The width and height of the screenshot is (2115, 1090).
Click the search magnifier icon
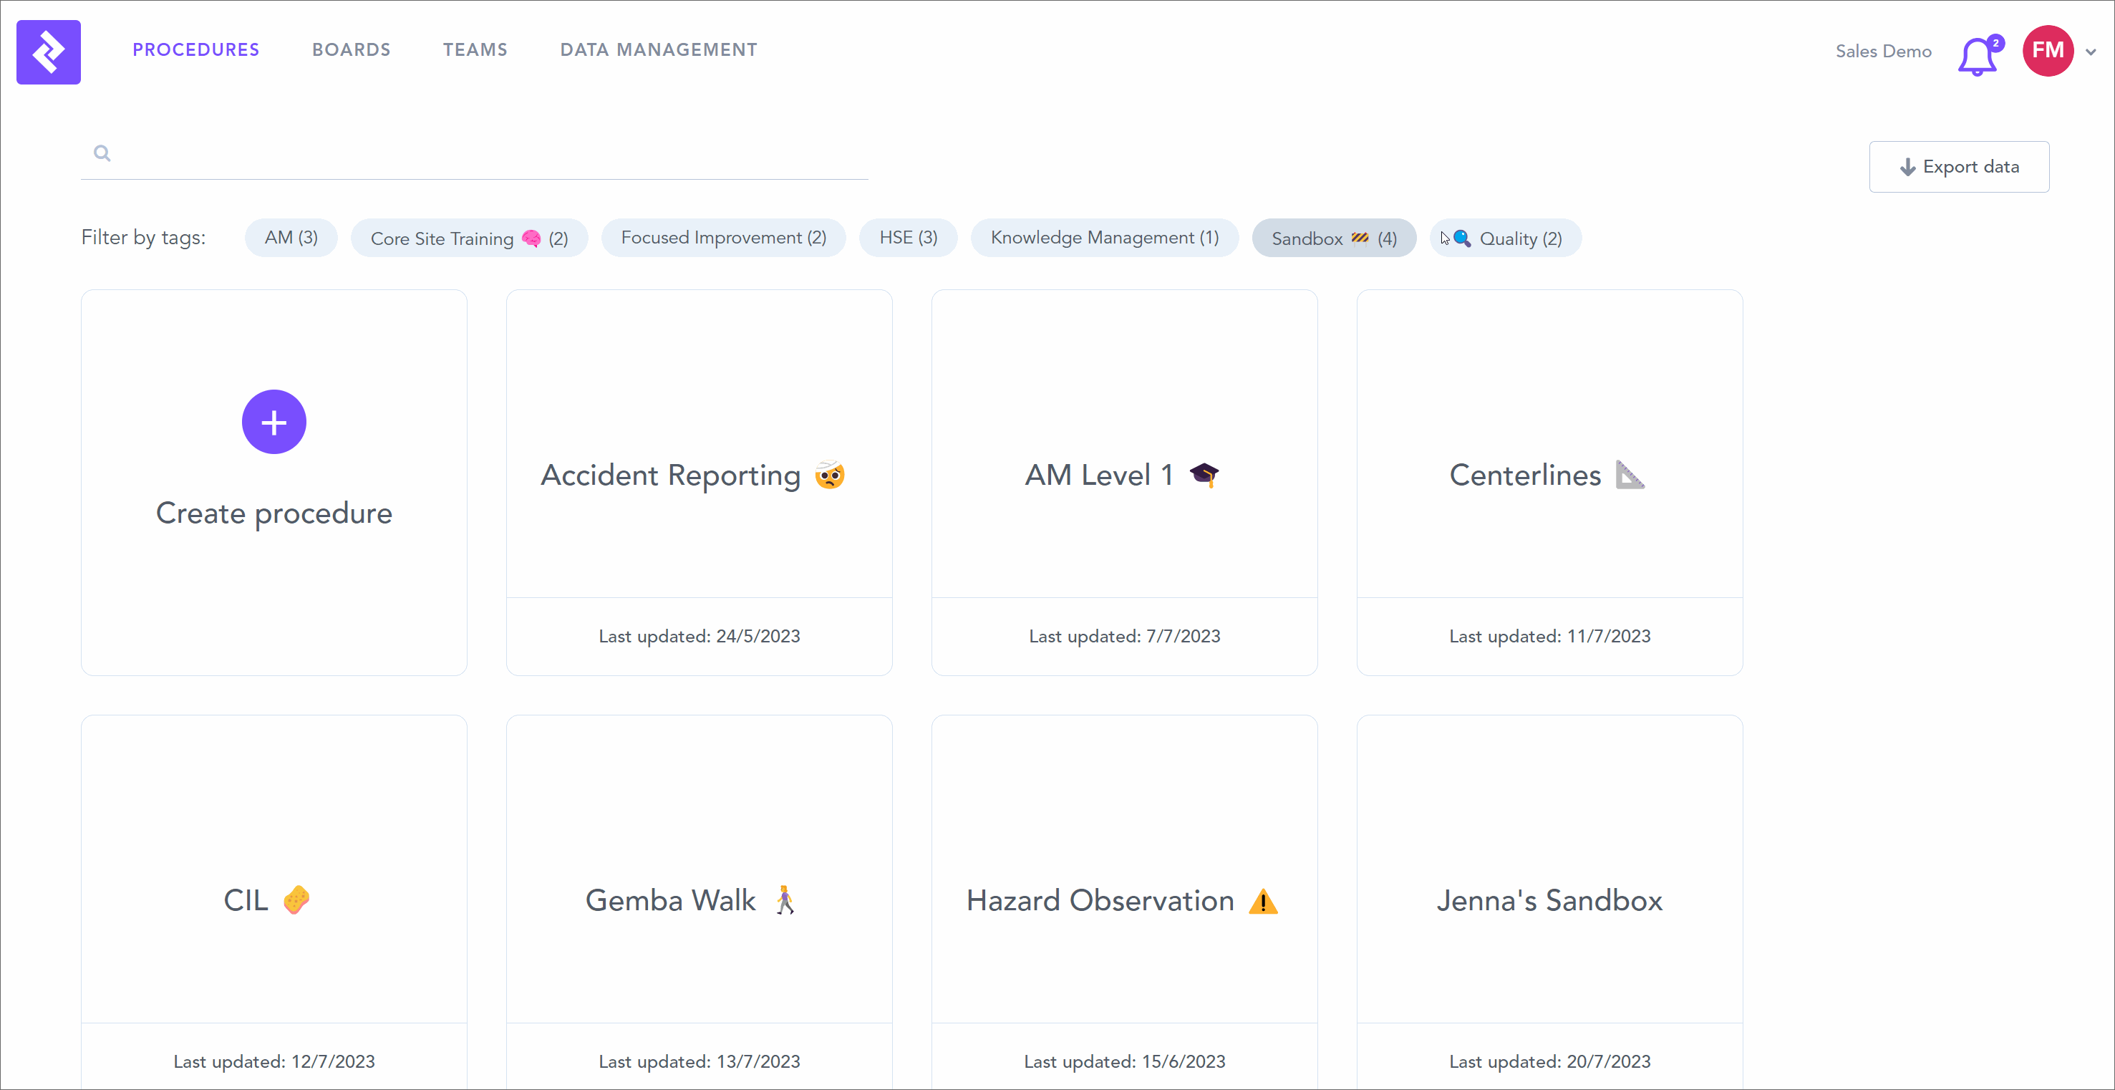coord(102,153)
